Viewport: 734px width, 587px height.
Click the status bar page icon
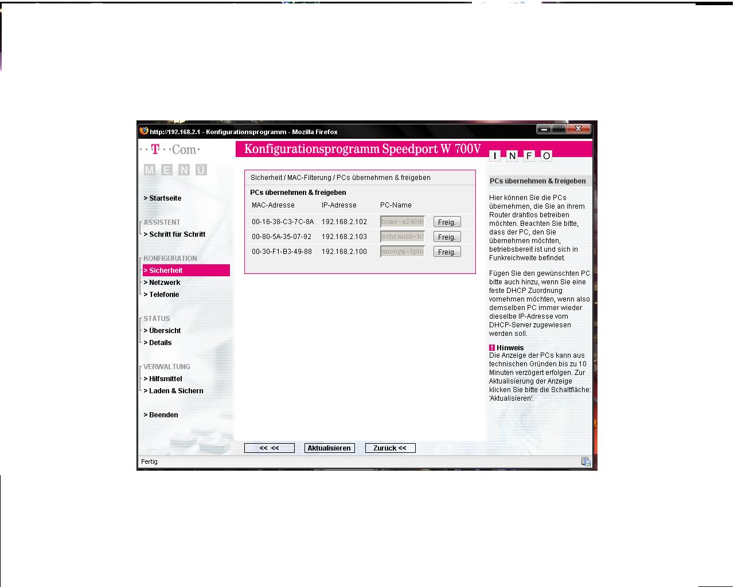click(585, 461)
